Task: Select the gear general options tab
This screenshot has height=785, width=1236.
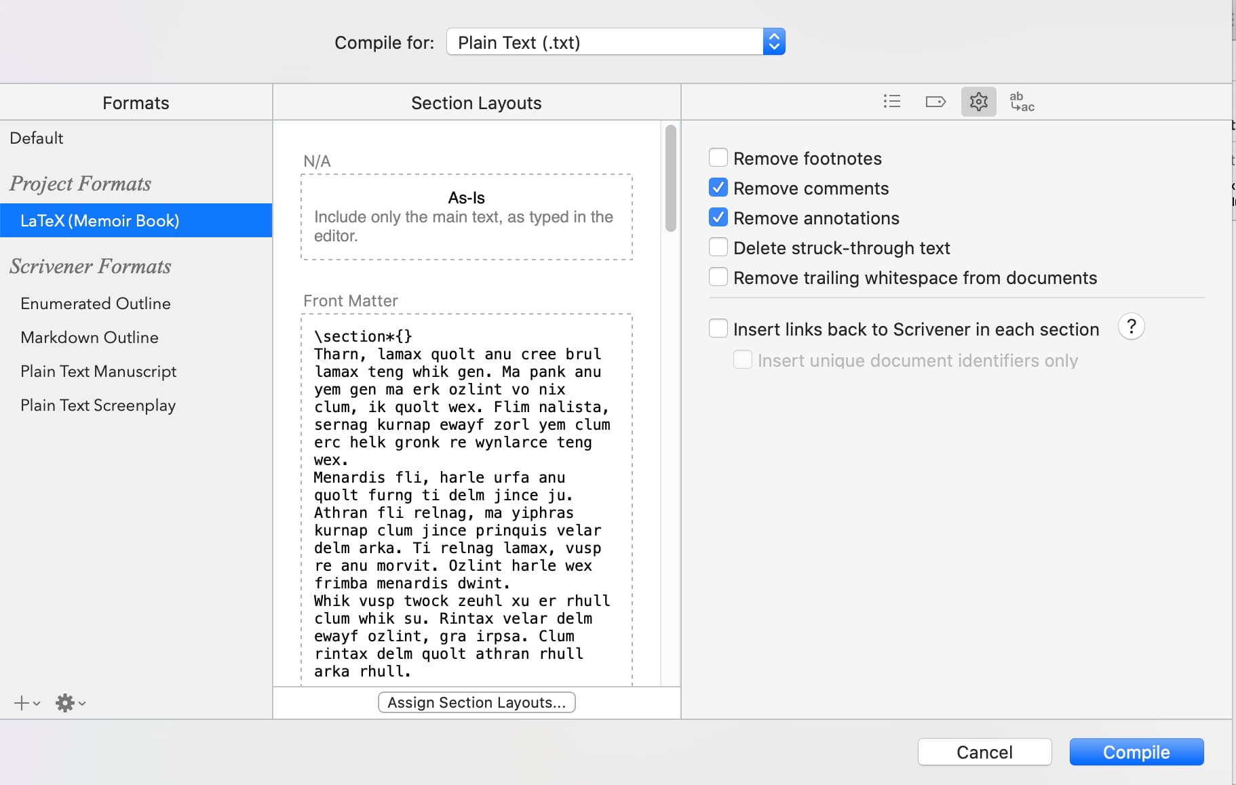Action: 978,102
